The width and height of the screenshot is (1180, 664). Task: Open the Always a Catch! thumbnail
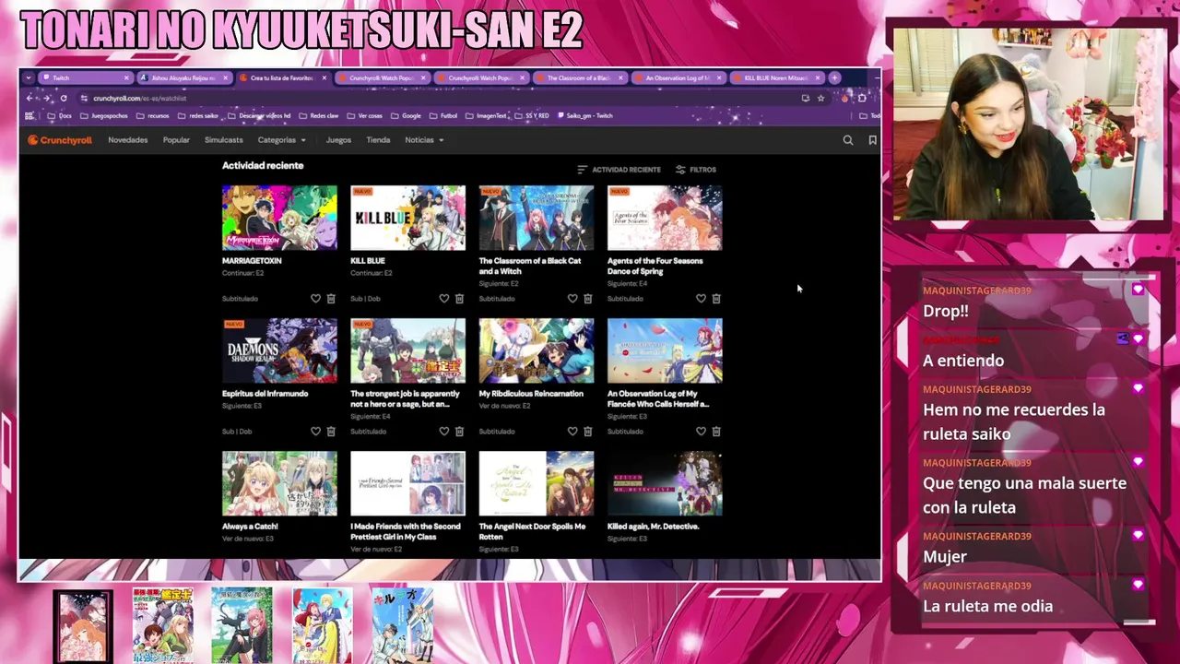click(x=279, y=483)
